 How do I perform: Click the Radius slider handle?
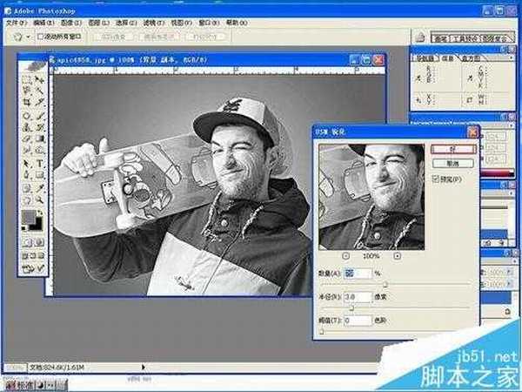(351, 308)
